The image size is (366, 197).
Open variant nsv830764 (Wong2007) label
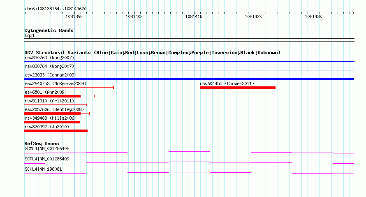click(49, 66)
